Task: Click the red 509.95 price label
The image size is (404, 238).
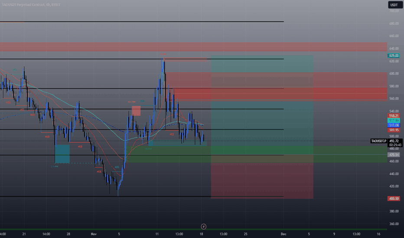Action: pyautogui.click(x=394, y=130)
